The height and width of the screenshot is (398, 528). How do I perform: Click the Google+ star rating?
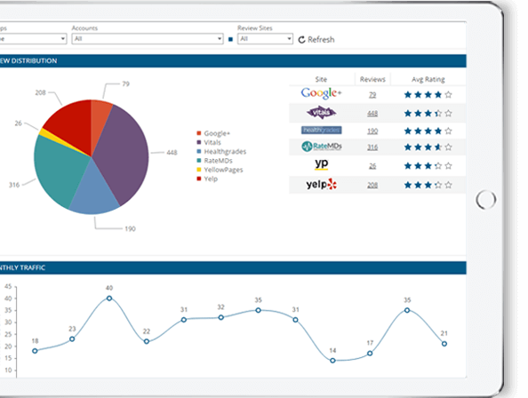[x=428, y=95]
